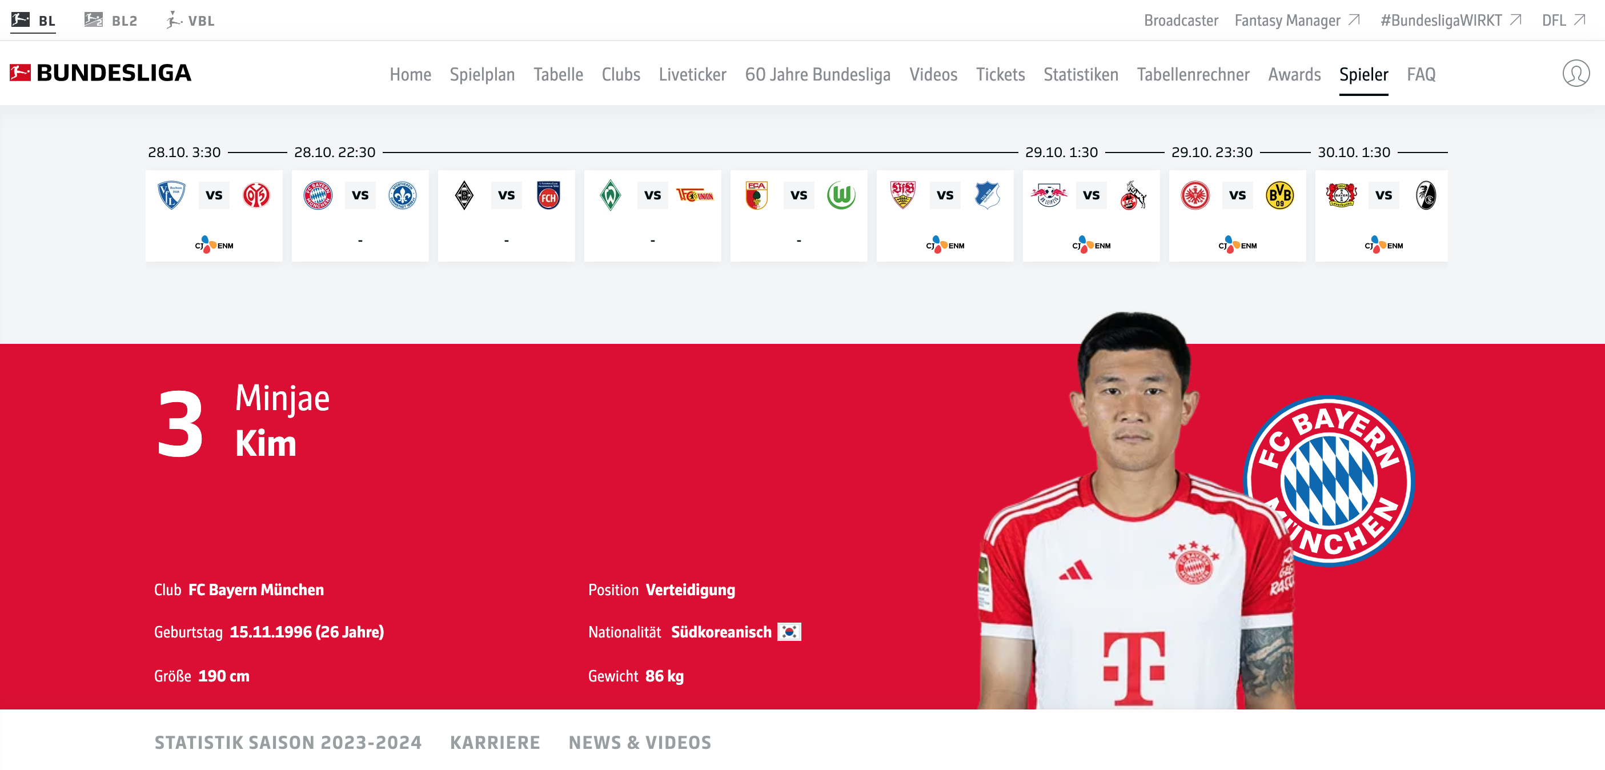Switch to BL league tab
Image resolution: width=1605 pixels, height=770 pixels.
pos(33,20)
